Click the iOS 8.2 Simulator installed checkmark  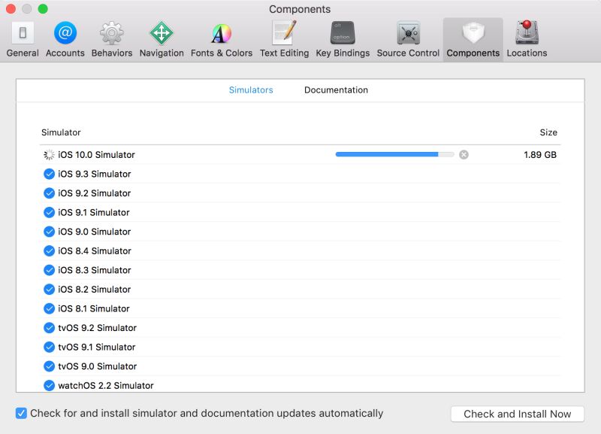(49, 290)
